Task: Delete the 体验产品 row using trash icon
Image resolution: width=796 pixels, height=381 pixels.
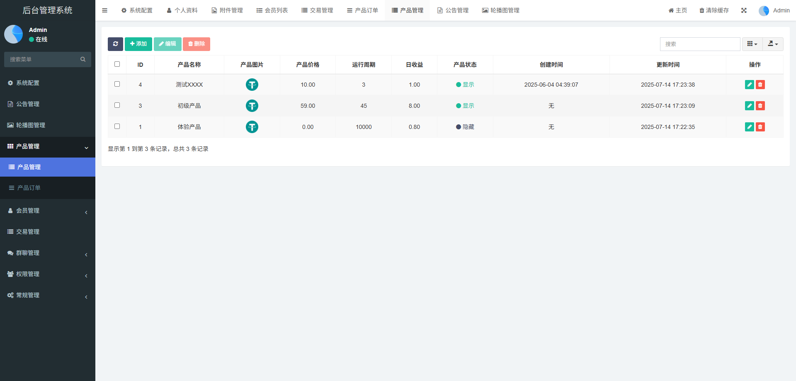Action: pos(760,127)
